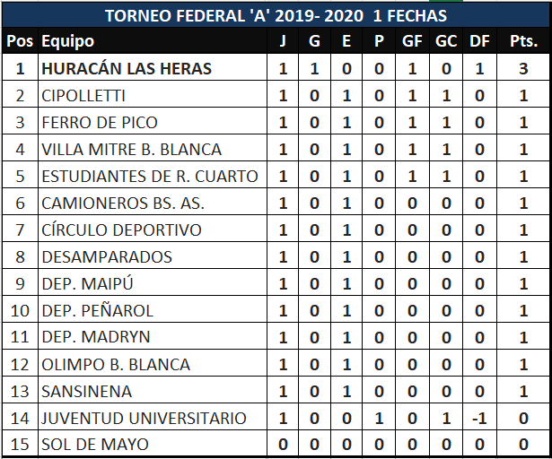Viewport: 552px width, 459px height.
Task: Select the 'Equipo' column header
Action: point(68,41)
